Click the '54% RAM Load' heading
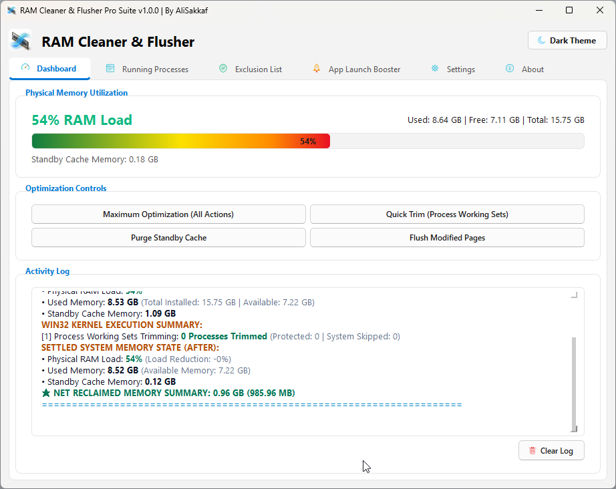616x489 pixels. [82, 120]
